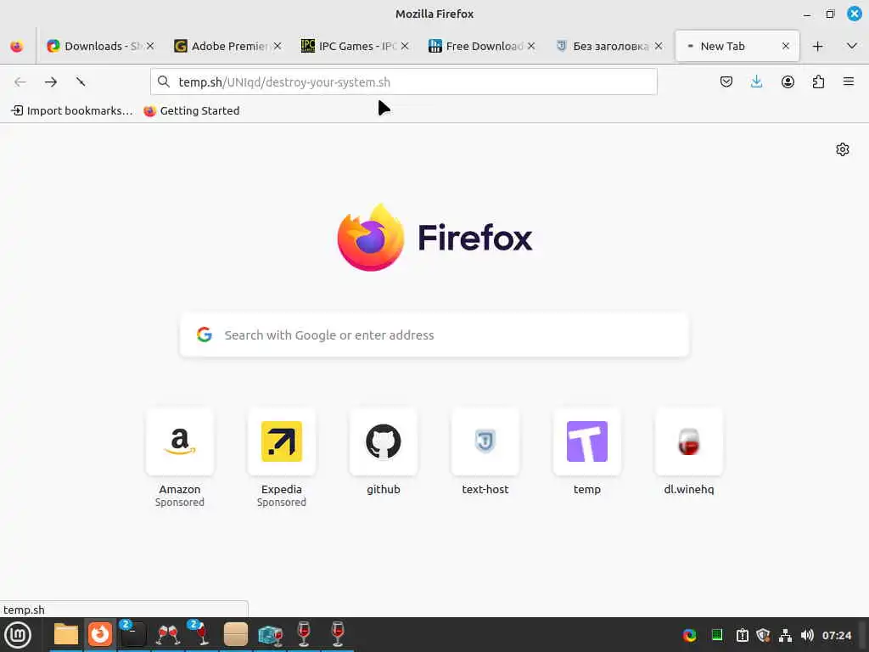
Task: Switch to the Без заголовка tab
Action: tap(609, 46)
